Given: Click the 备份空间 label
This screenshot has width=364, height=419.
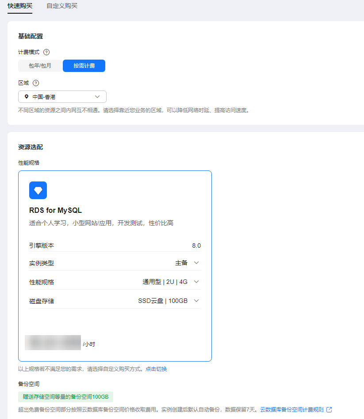Looking at the screenshot, I should 29,384.
